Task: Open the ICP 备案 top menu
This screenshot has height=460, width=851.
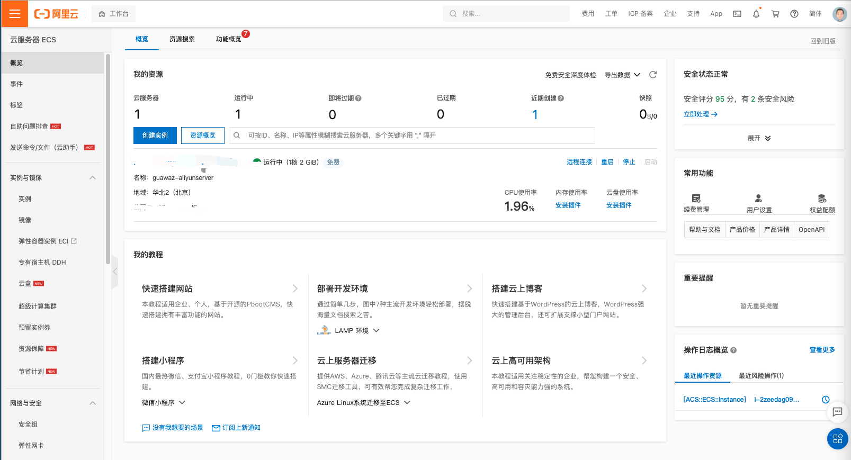Action: click(641, 14)
